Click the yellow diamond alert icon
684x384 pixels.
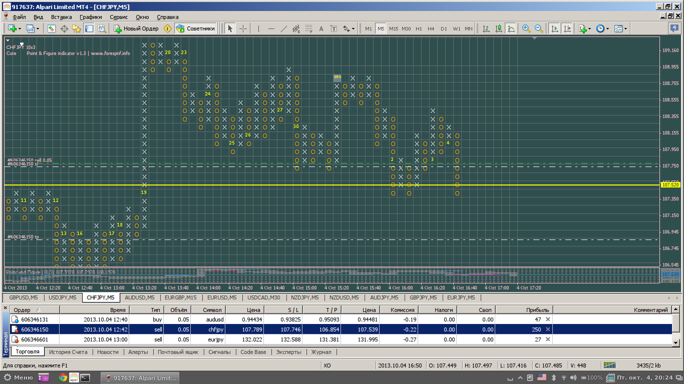[167, 28]
